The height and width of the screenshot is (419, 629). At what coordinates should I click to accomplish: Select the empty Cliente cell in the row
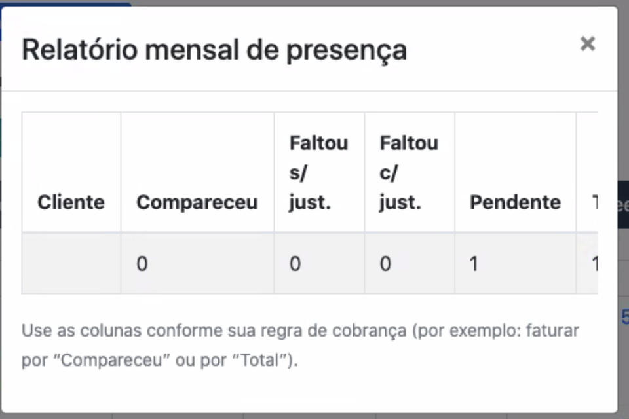pyautogui.click(x=71, y=264)
